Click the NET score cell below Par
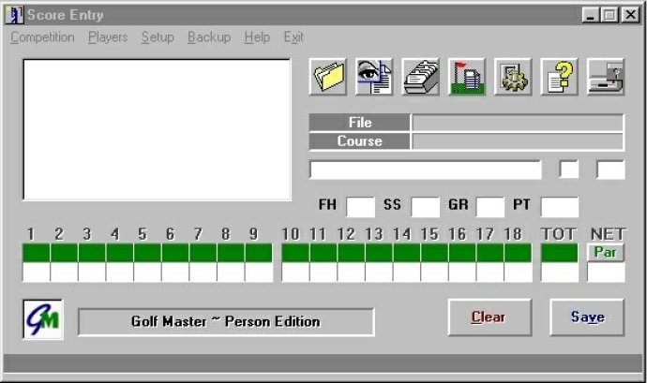Viewport: 647px width, 383px height. click(x=606, y=273)
